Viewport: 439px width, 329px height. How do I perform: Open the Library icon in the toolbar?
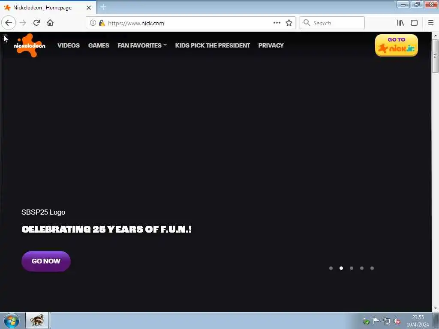tap(401, 23)
